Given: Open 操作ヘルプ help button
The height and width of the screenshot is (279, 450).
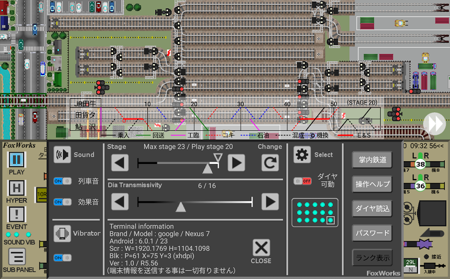Looking at the screenshot, I should coord(372,184).
